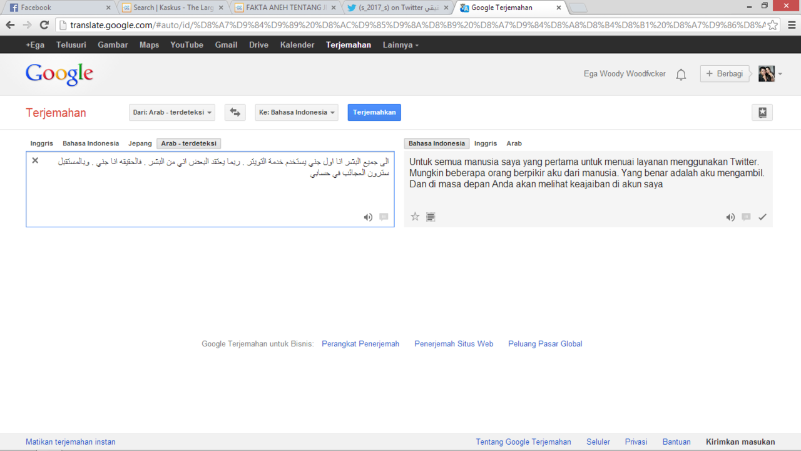Select Bahasa Indonesia as target language

[437, 143]
